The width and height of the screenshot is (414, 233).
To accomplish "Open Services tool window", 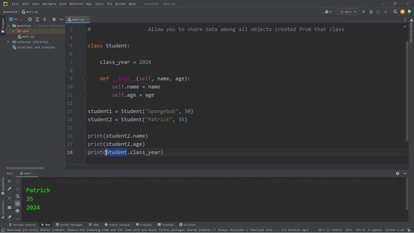I will [188, 225].
